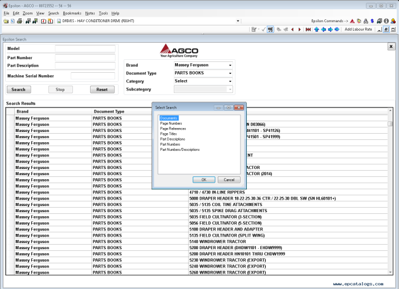Click the Reset button
The width and height of the screenshot is (399, 289).
click(x=102, y=89)
